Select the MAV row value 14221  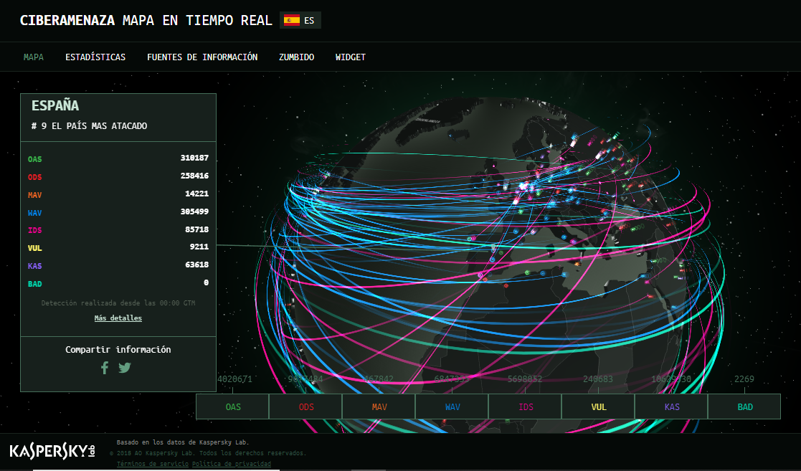pos(196,194)
